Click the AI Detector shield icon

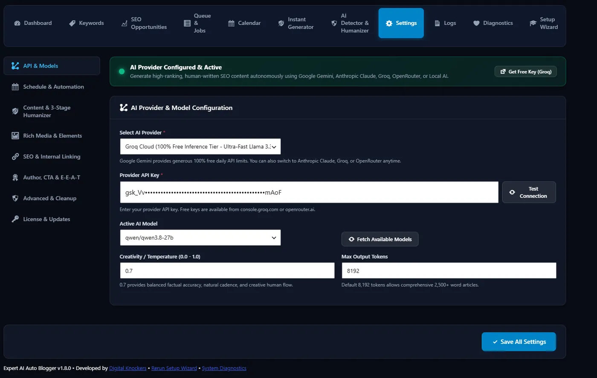click(x=334, y=23)
